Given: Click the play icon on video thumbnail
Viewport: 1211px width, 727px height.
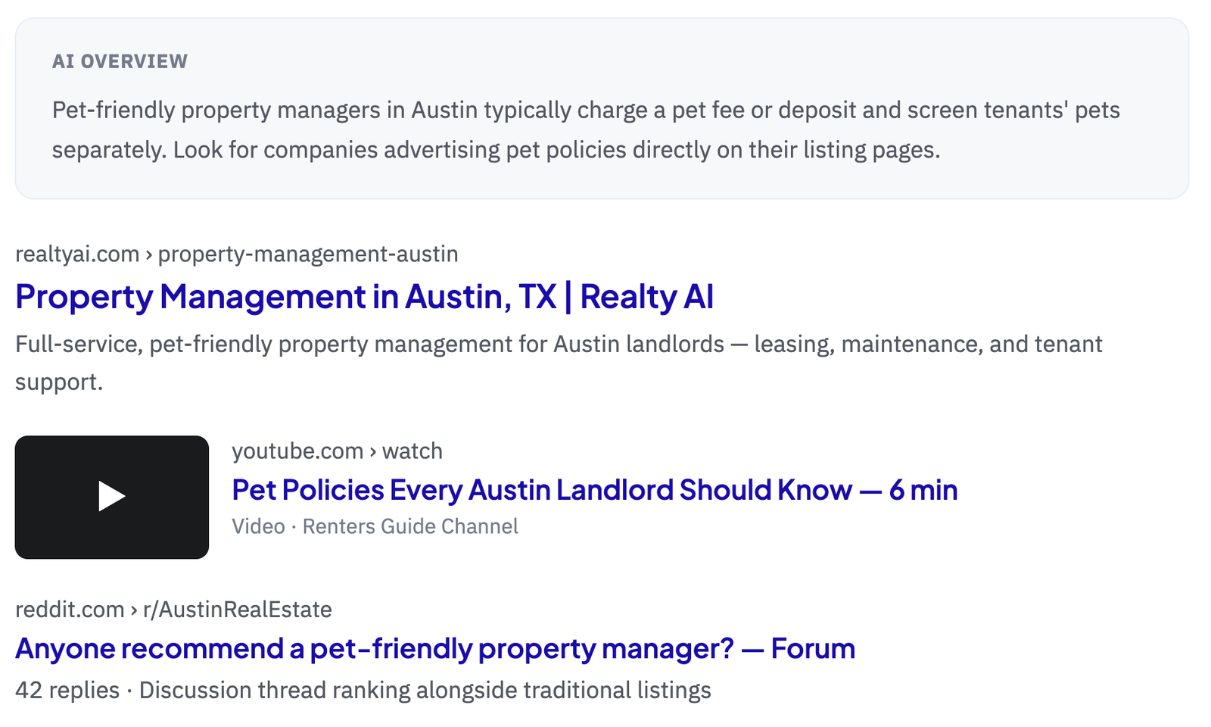Looking at the screenshot, I should coord(112,497).
